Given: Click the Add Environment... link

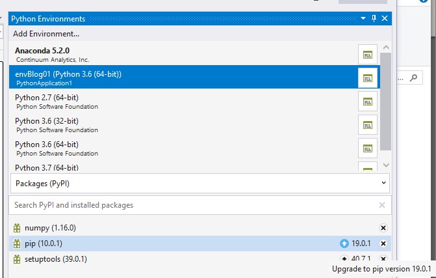Looking at the screenshot, I should pyautogui.click(x=46, y=33).
